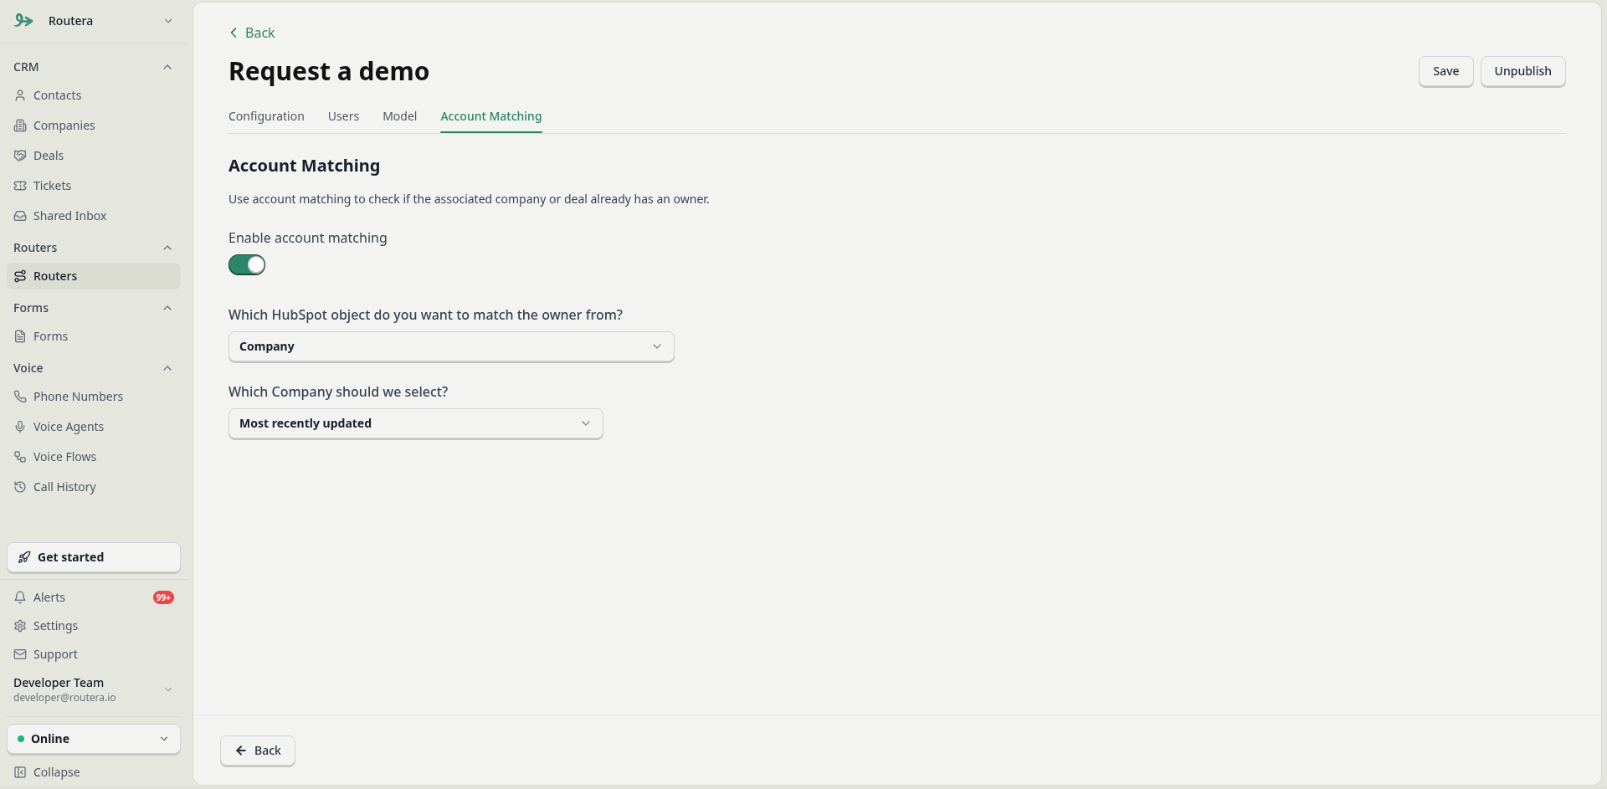Click the Routera logo icon
This screenshot has width=1607, height=789.
[x=23, y=21]
